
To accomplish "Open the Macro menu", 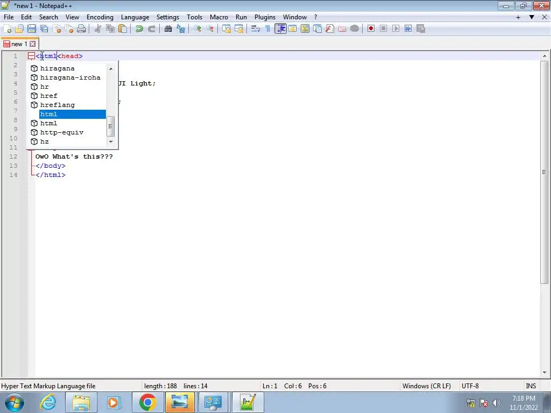I will tap(218, 17).
